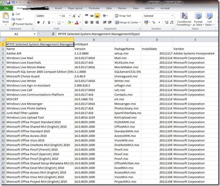Click the Fill Color paint bucket

coord(69,22)
